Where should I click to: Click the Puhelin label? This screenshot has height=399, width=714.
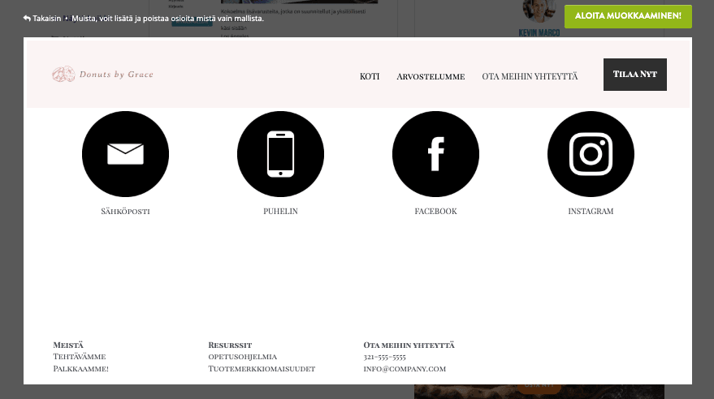click(280, 212)
